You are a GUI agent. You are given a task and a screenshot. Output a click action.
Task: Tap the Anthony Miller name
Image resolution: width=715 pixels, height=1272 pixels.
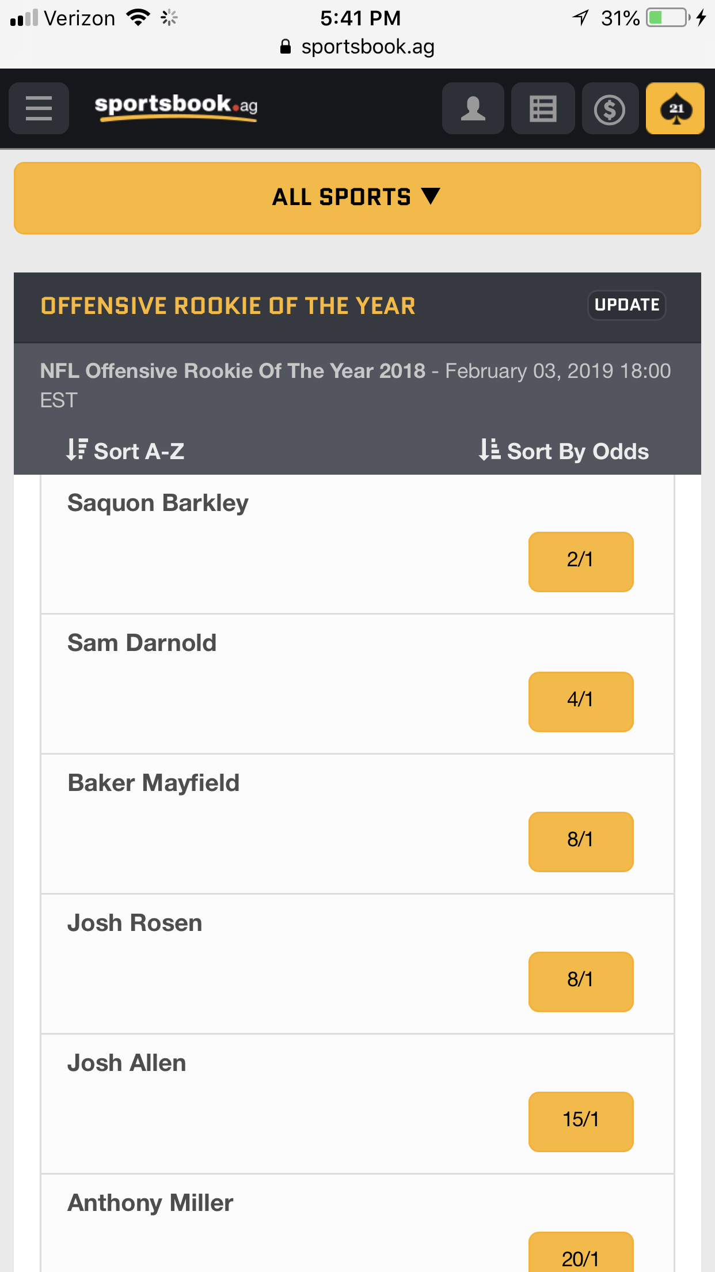150,1203
